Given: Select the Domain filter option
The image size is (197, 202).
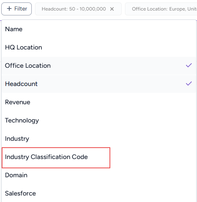Looking at the screenshot, I should 99,175.
